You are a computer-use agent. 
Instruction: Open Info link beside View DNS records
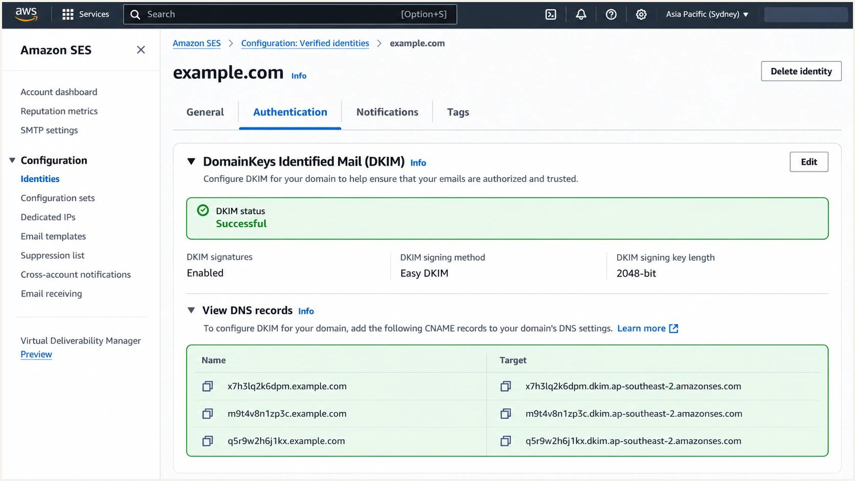[306, 311]
